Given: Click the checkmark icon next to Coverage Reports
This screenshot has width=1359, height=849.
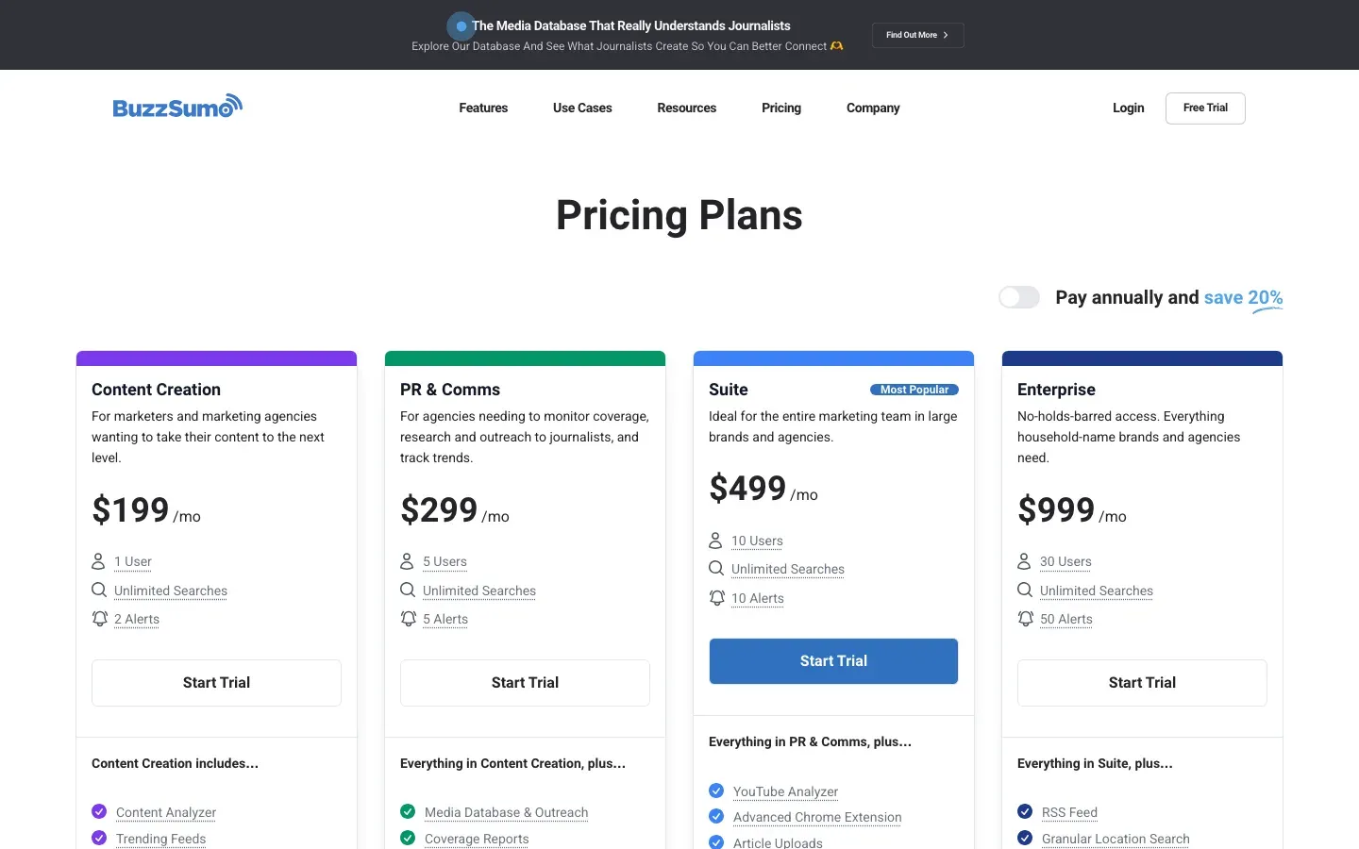Looking at the screenshot, I should click(x=408, y=838).
